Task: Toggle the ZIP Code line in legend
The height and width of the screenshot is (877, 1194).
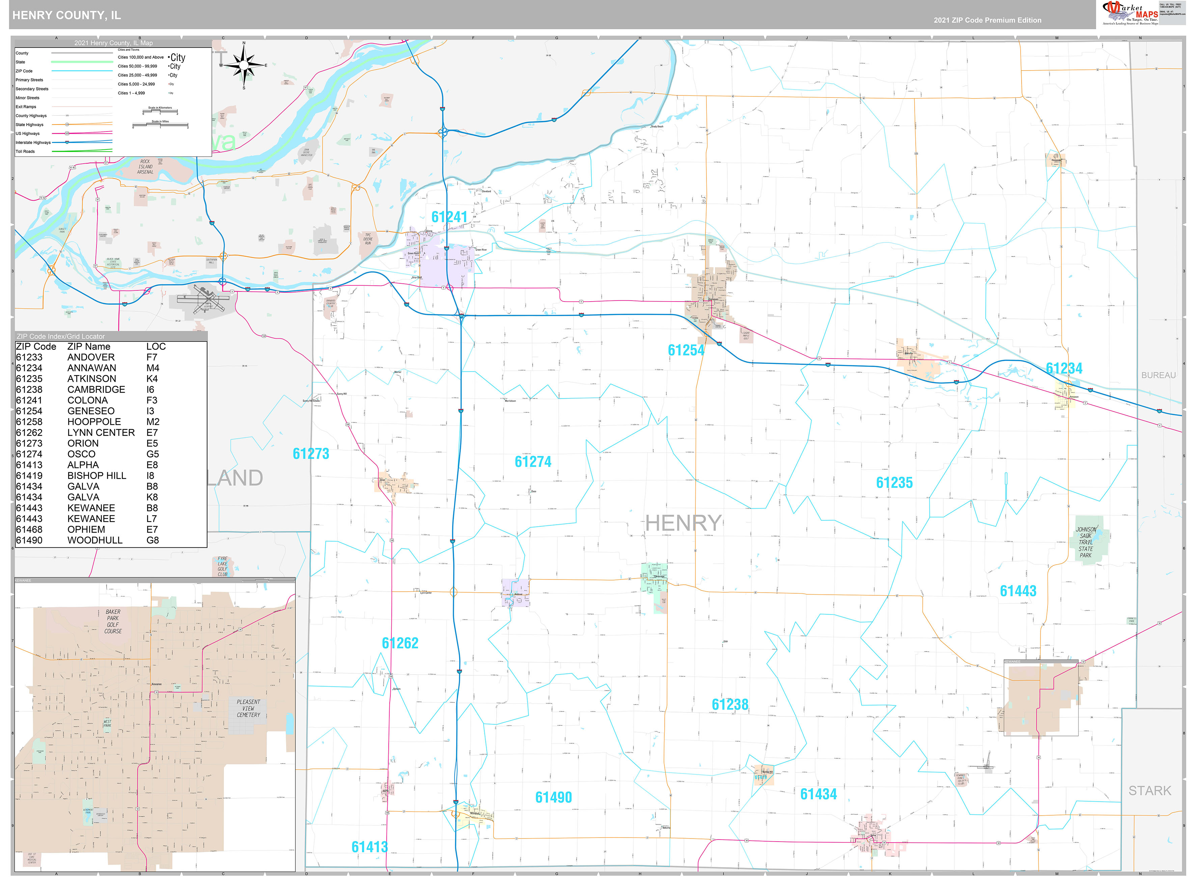Action: click(x=82, y=70)
